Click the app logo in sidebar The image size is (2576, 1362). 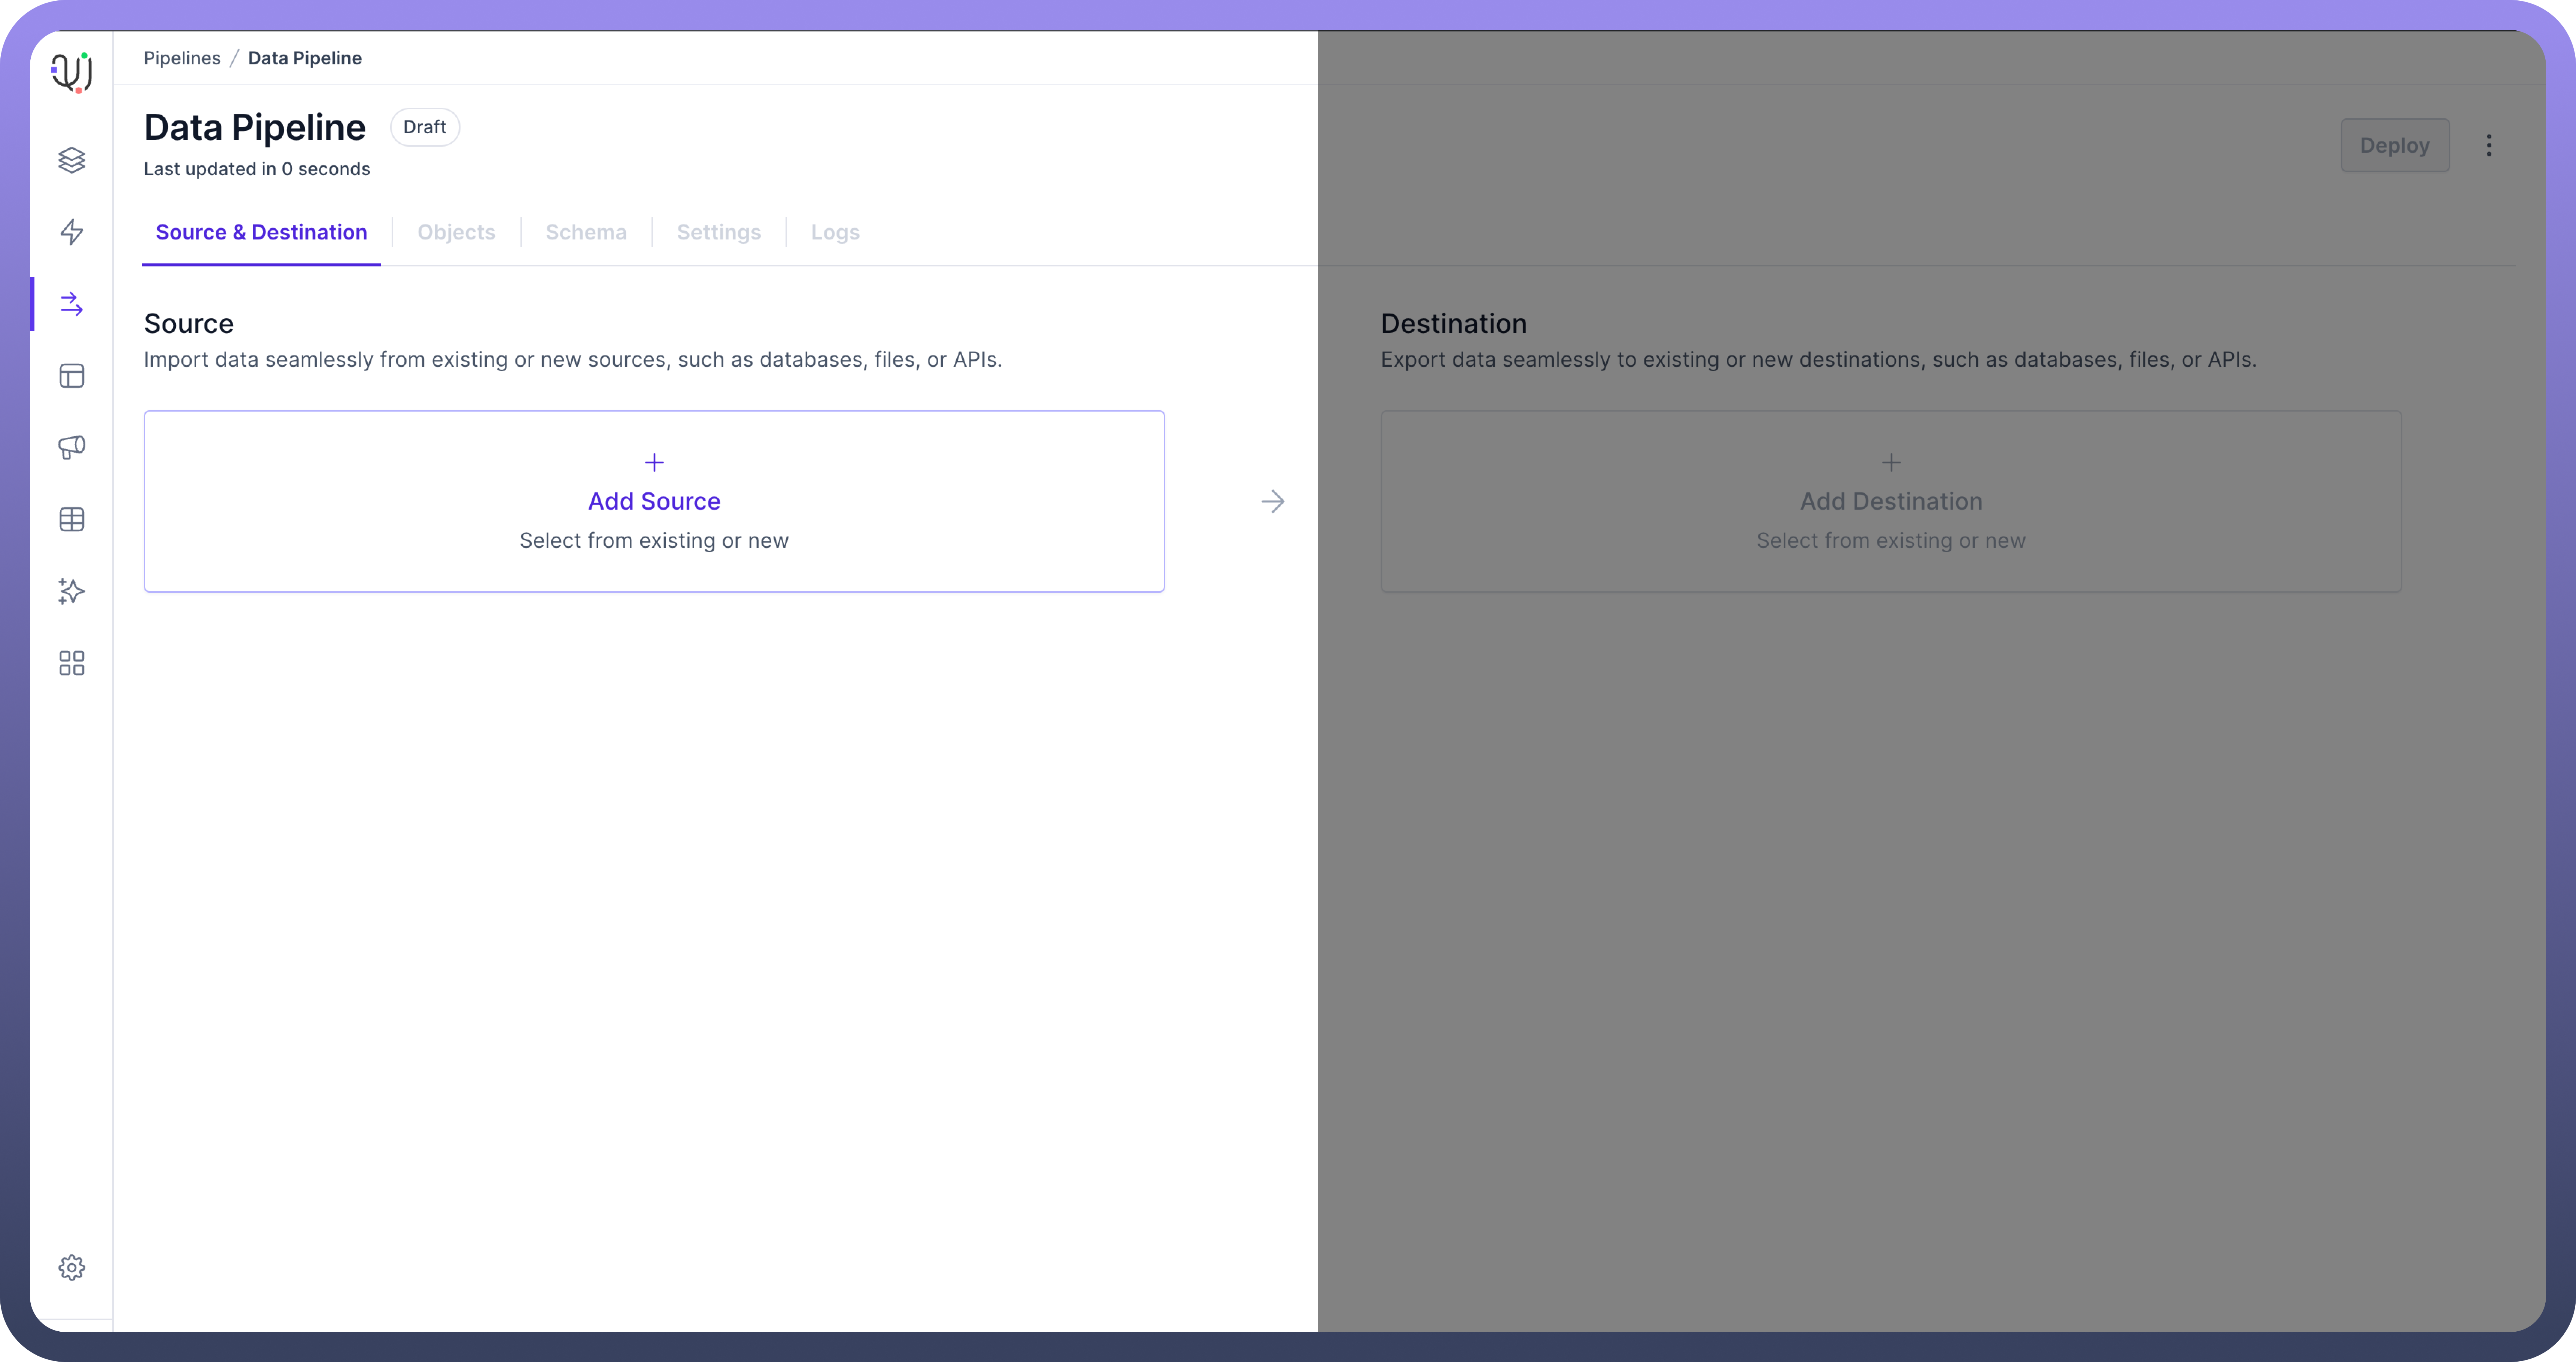coord(71,72)
